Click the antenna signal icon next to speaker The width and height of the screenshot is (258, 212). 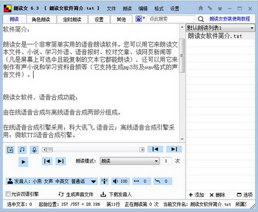(104, 181)
